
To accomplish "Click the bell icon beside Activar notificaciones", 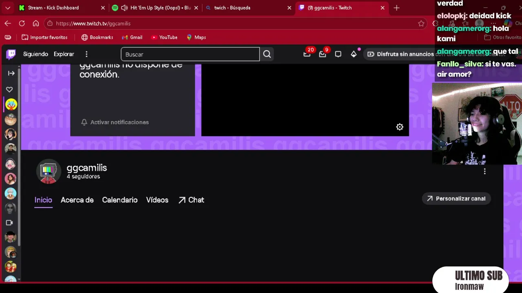I will [84, 122].
